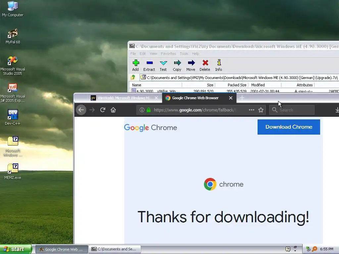339x254 pixels.
Task: Show site information icon in address bar
Action: coord(142,110)
